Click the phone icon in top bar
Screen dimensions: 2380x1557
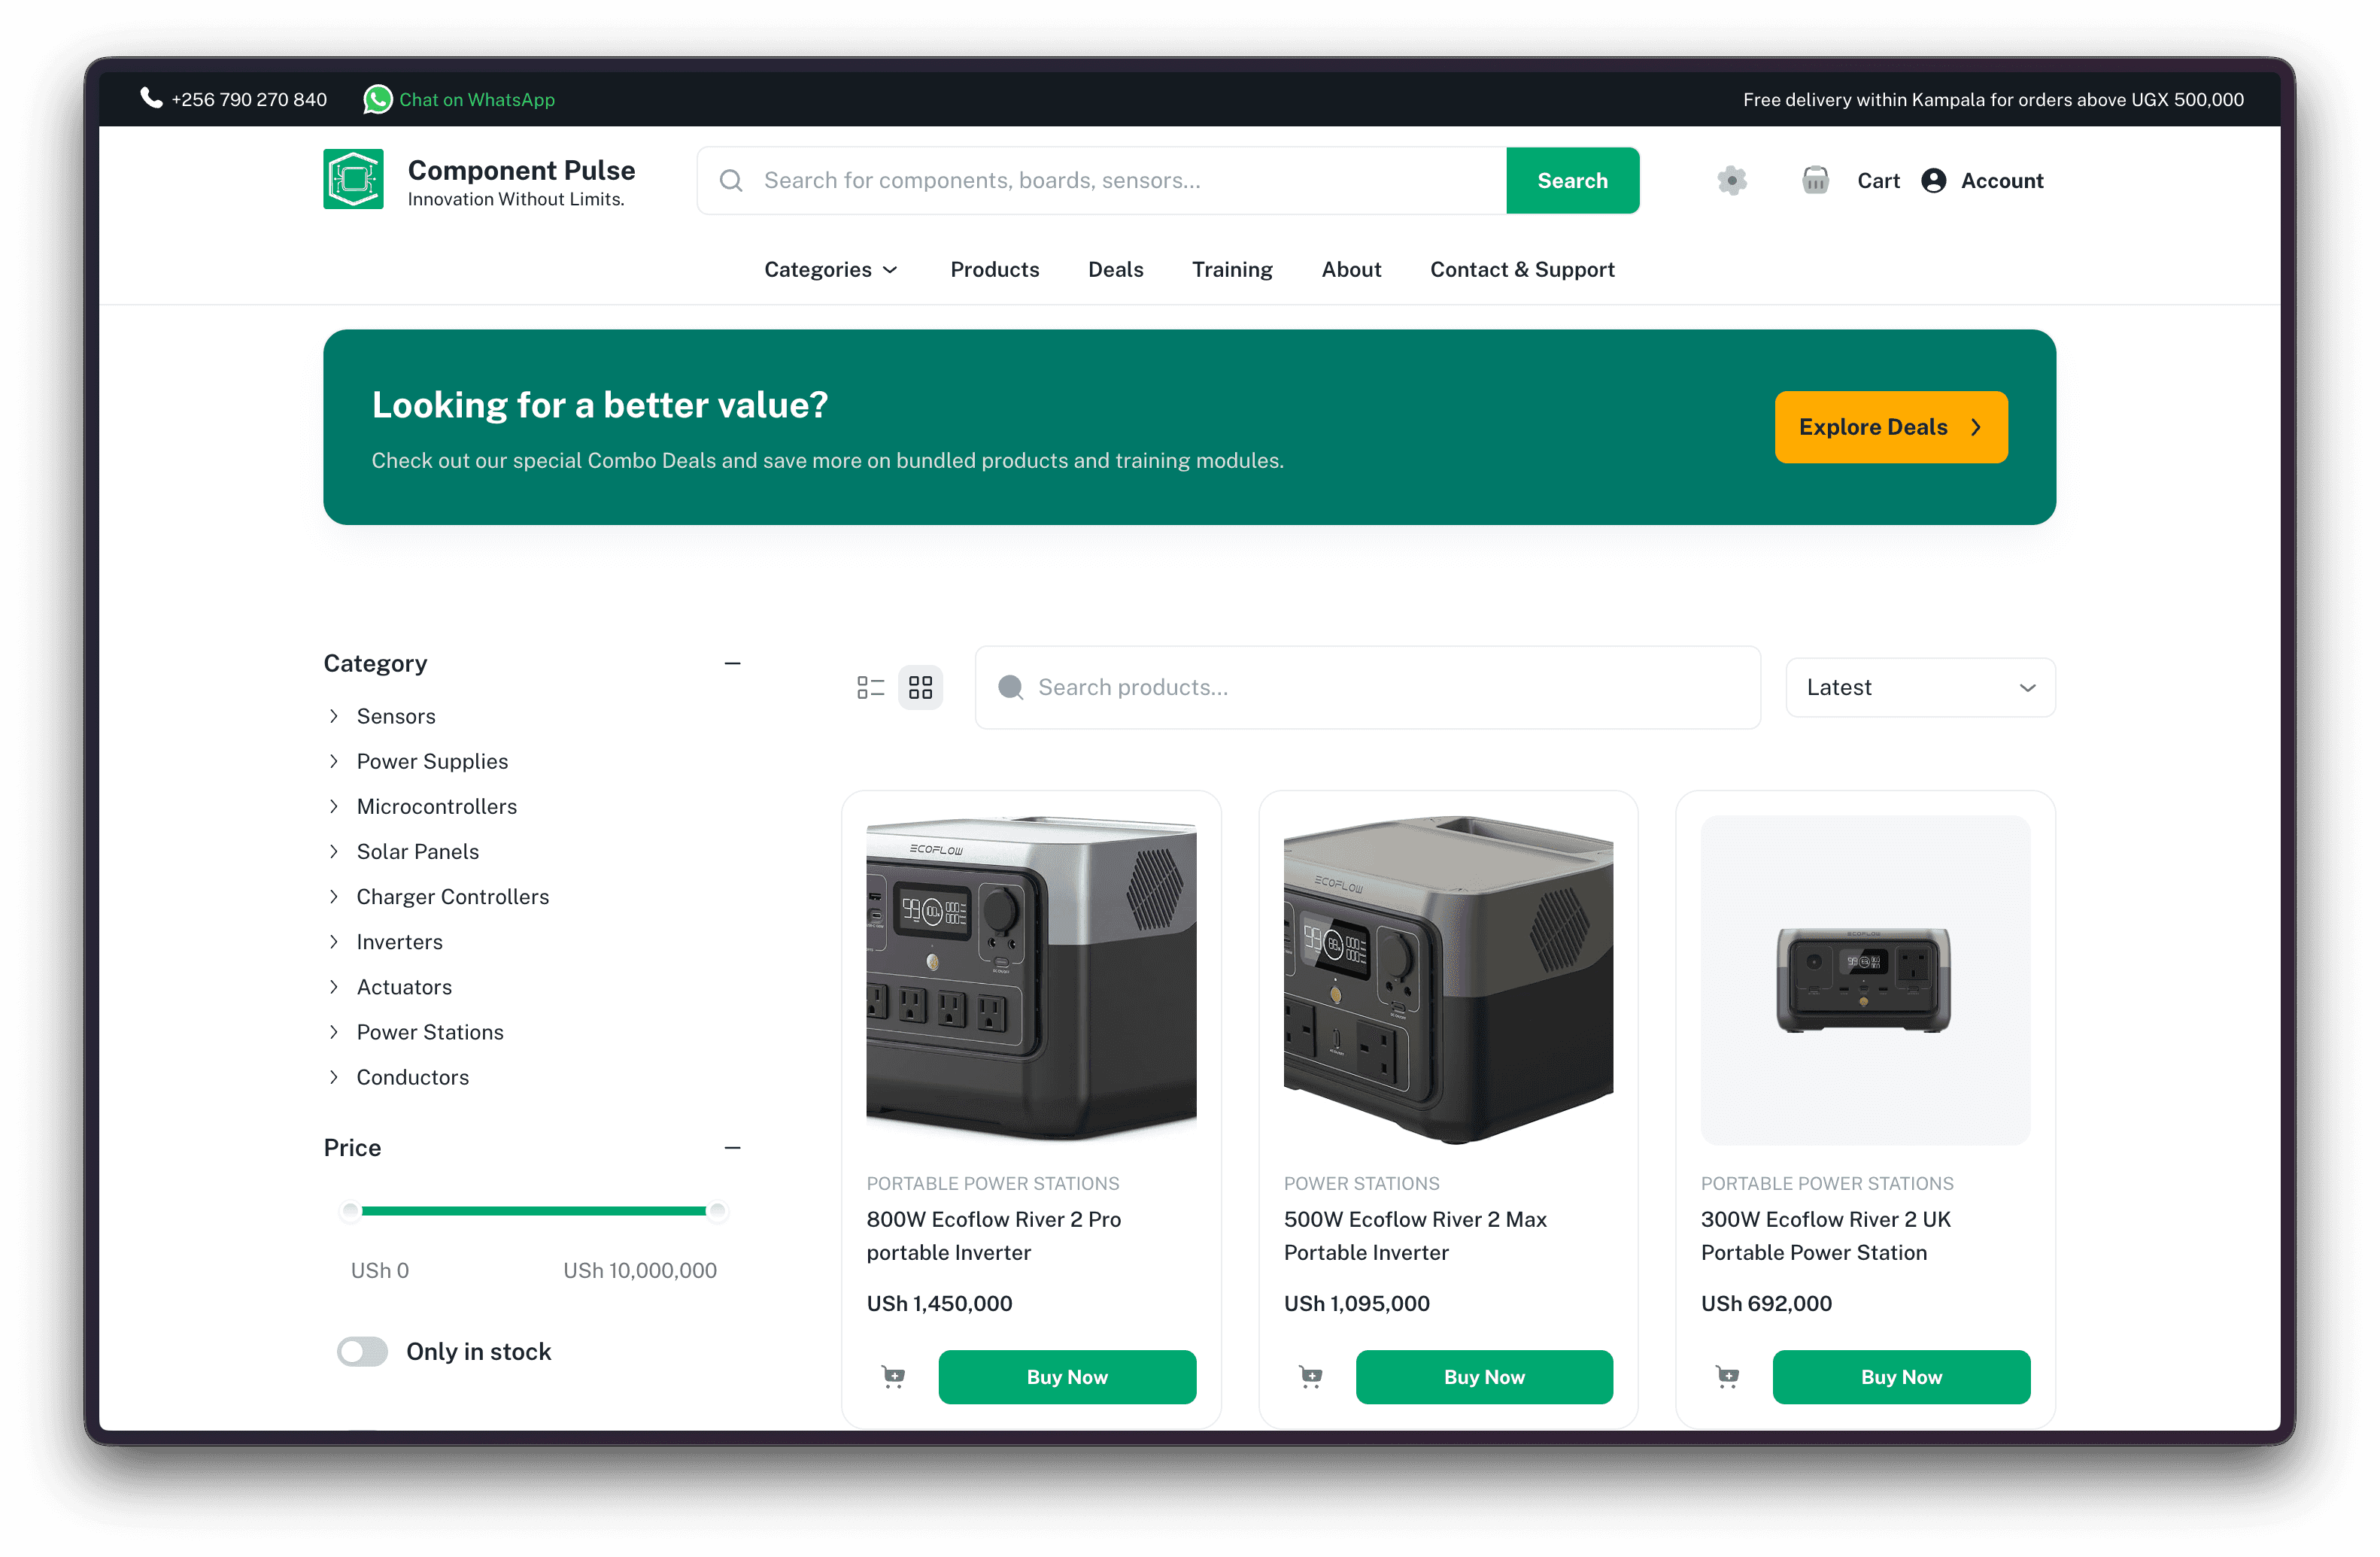(x=151, y=98)
